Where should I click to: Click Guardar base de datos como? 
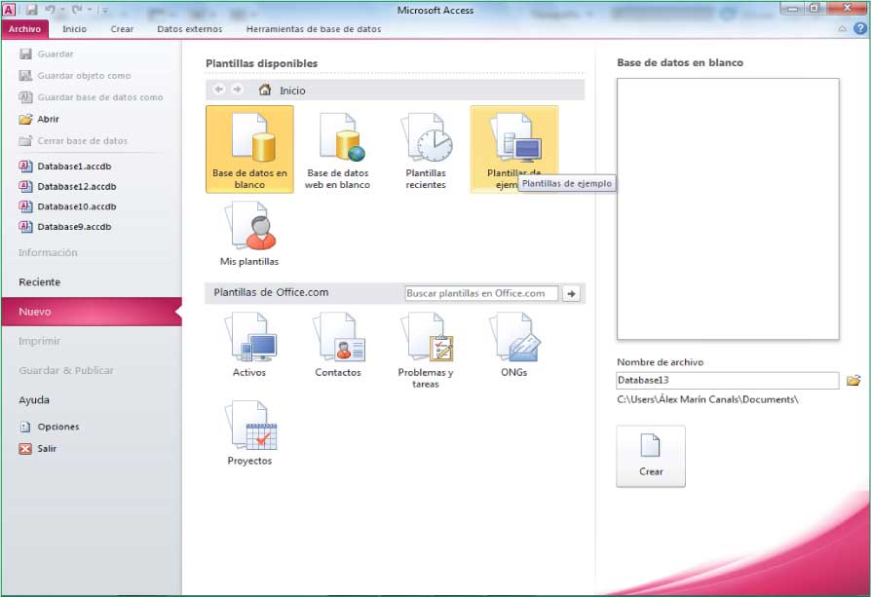pyautogui.click(x=92, y=97)
